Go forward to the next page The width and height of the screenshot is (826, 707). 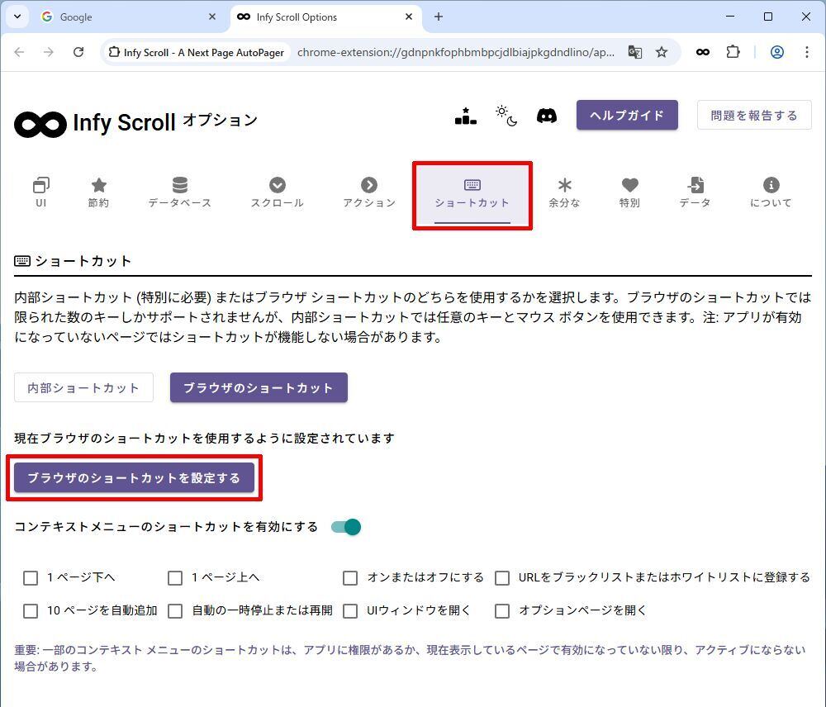point(49,52)
